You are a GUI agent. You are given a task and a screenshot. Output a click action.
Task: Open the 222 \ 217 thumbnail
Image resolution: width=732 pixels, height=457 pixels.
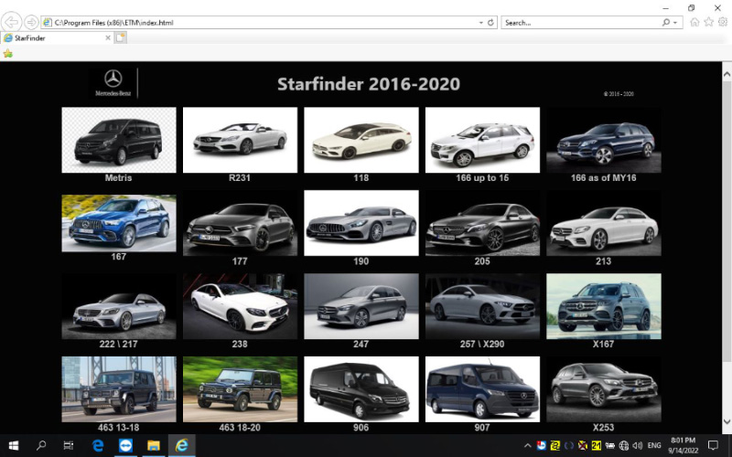[119, 306]
